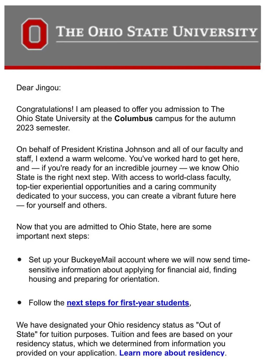Click the important next steps line
Image resolution: width=272 pixels, height=360 pixels.
(x=53, y=236)
